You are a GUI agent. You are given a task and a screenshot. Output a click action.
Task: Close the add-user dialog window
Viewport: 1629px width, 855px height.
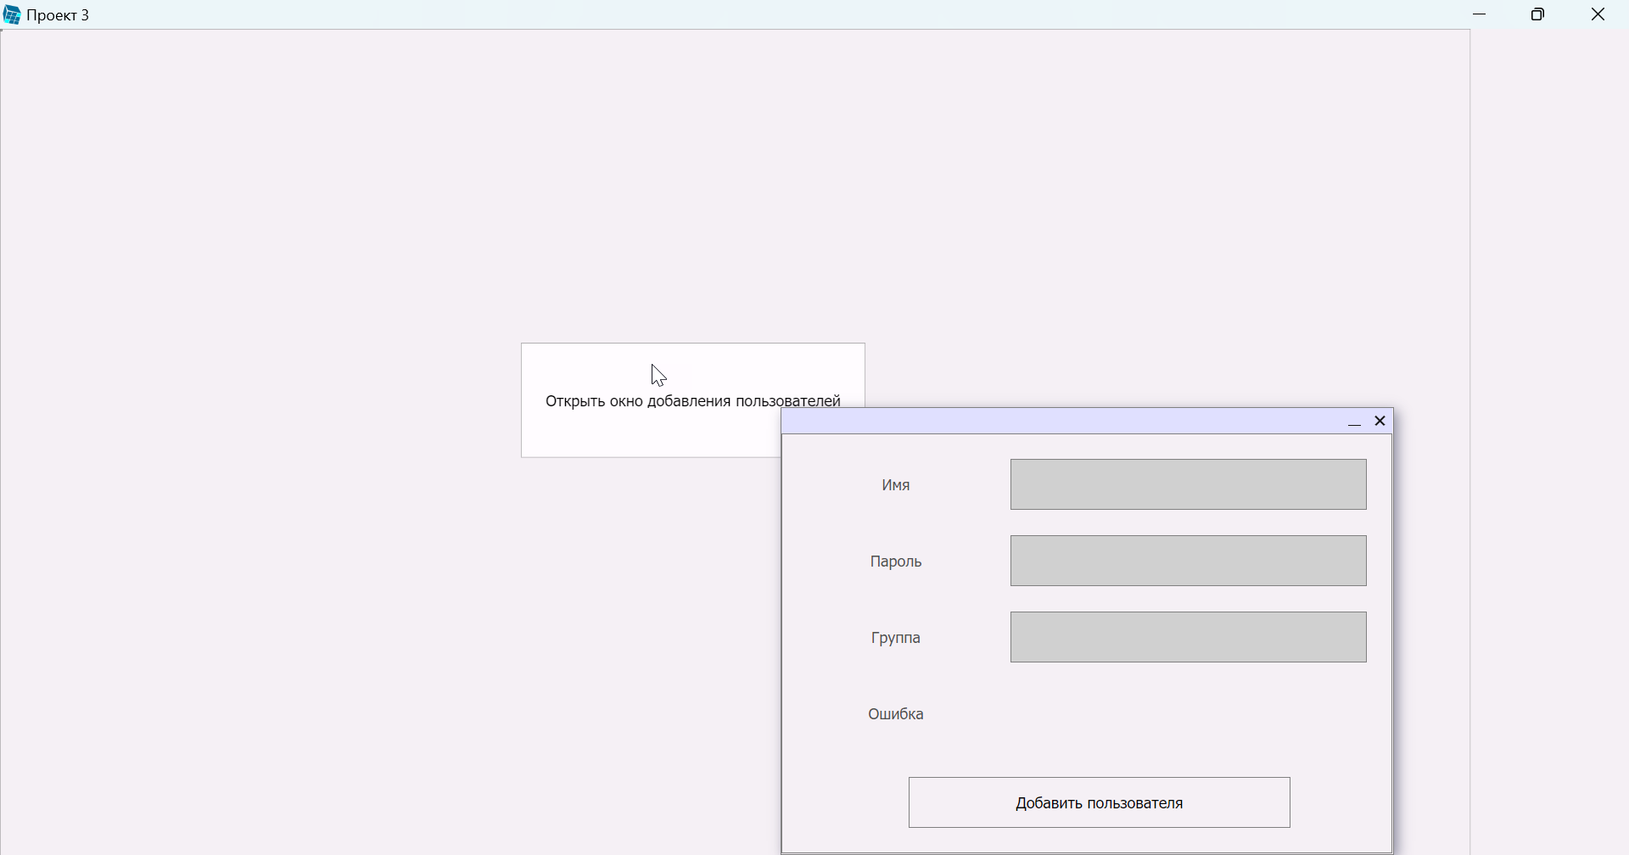pos(1380,422)
